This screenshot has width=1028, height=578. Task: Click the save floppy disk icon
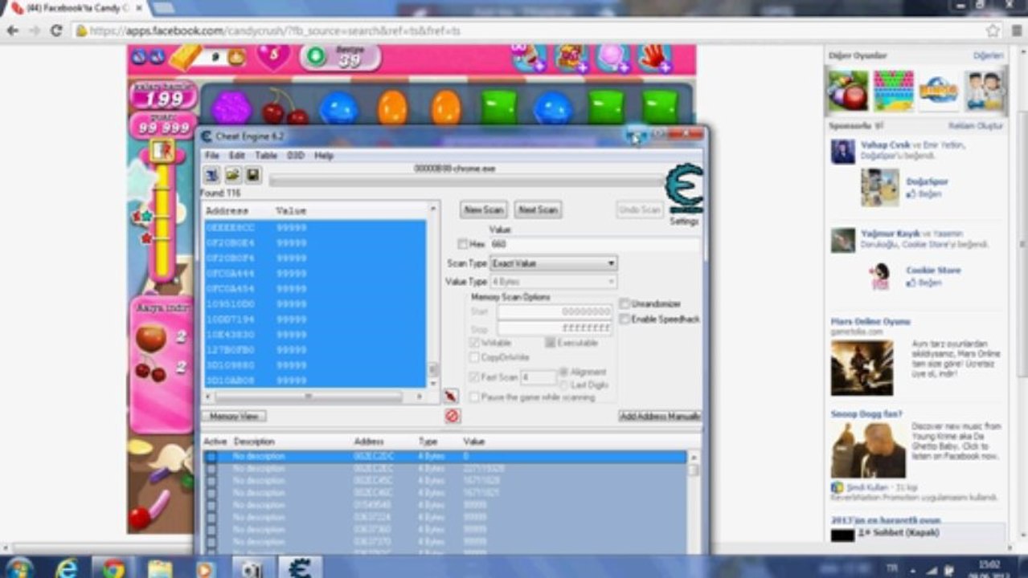point(252,174)
